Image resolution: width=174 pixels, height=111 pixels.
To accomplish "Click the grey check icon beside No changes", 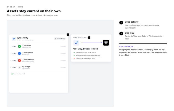I will (x=19, y=68).
